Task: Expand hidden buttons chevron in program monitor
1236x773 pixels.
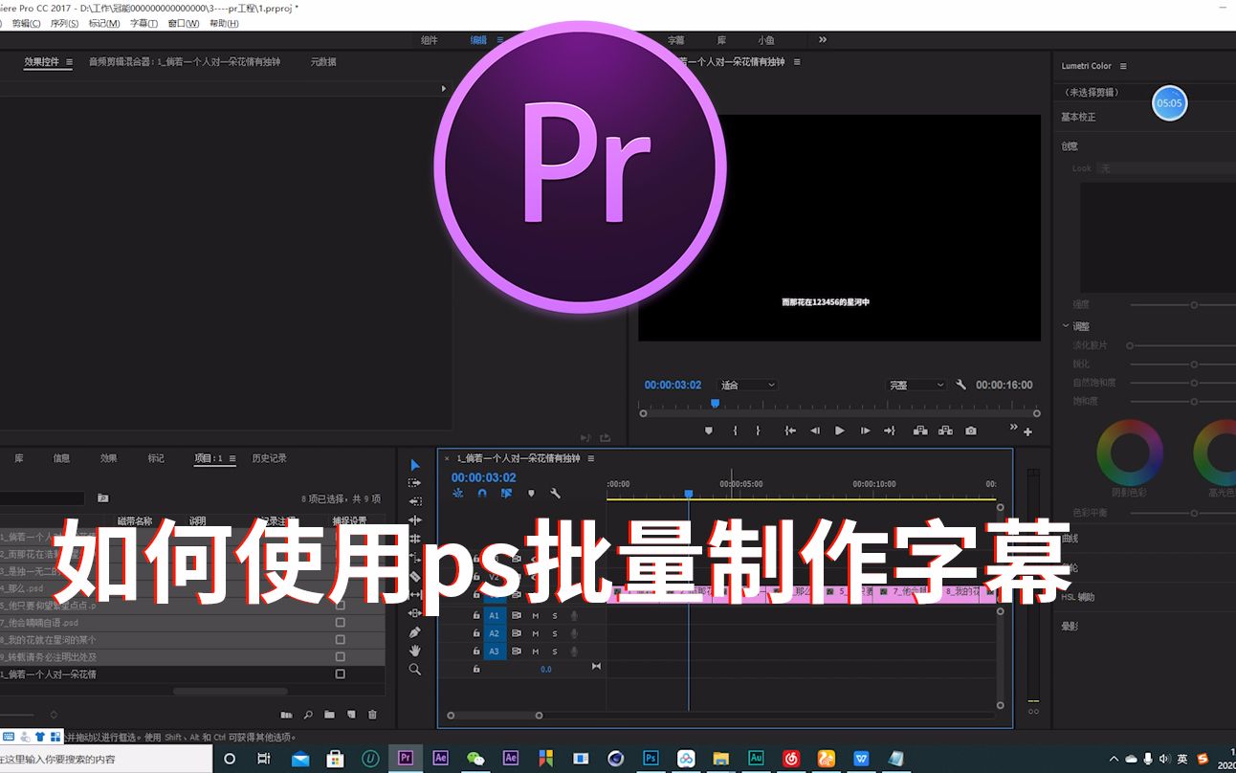Action: coord(1012,428)
